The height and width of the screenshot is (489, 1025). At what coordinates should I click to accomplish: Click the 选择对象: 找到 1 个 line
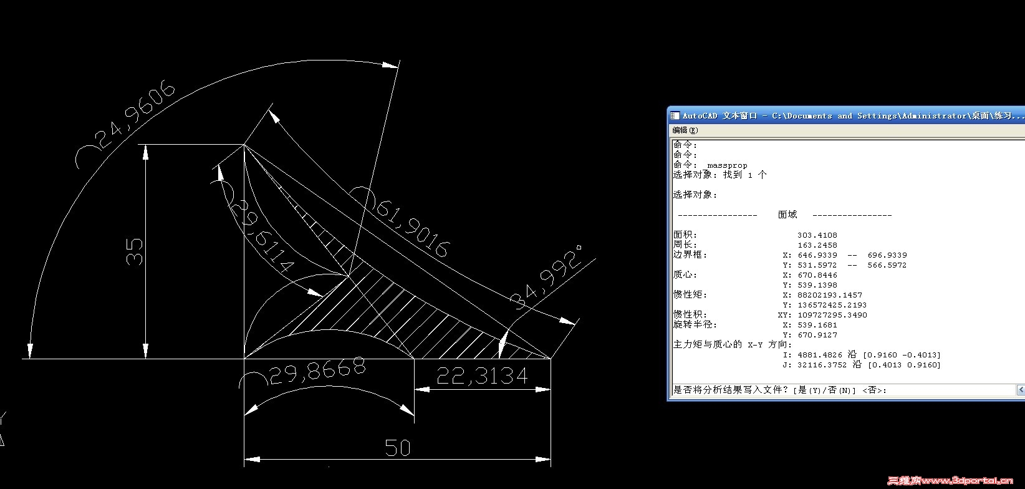point(720,175)
